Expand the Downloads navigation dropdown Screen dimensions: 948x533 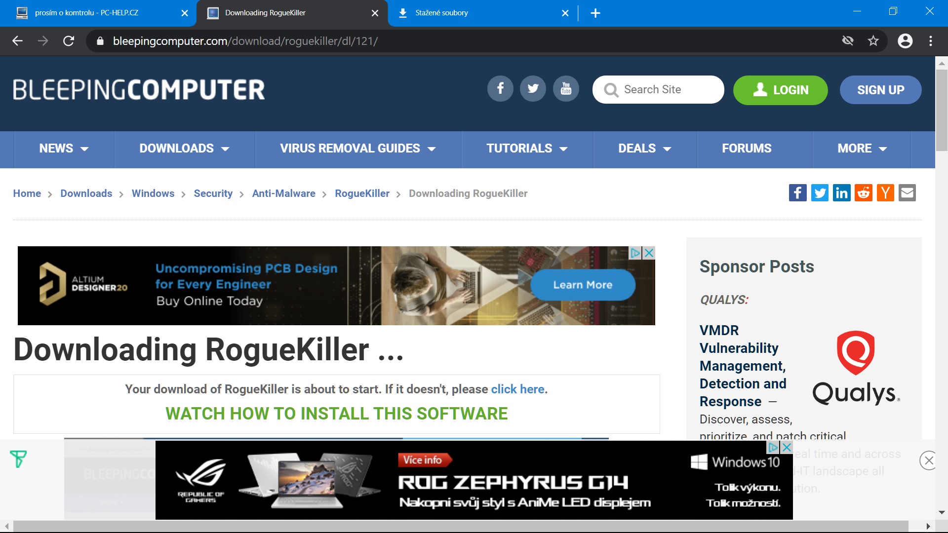[184, 149]
